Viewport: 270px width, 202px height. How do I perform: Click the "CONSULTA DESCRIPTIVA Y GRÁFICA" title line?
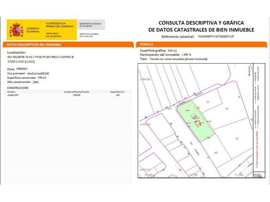tap(201, 23)
